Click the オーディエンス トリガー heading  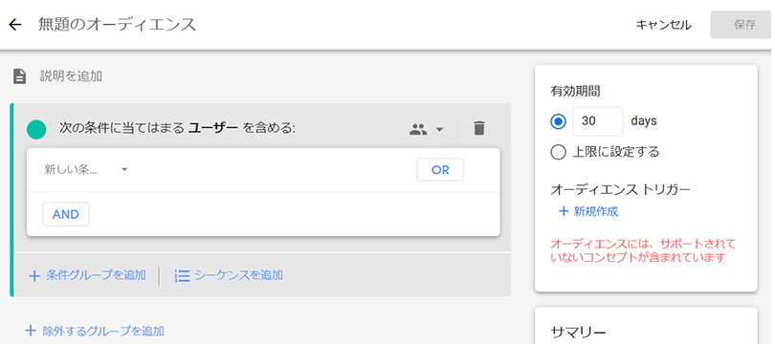620,189
